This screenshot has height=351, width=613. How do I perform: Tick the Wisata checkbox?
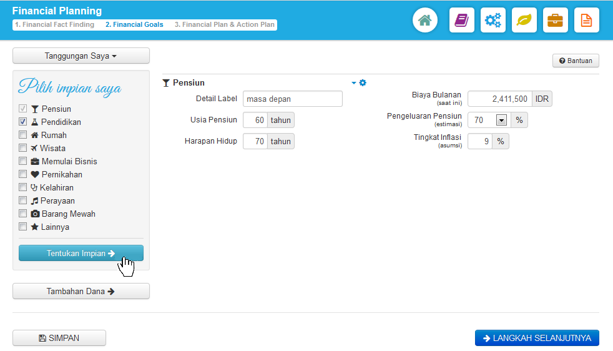click(x=23, y=148)
